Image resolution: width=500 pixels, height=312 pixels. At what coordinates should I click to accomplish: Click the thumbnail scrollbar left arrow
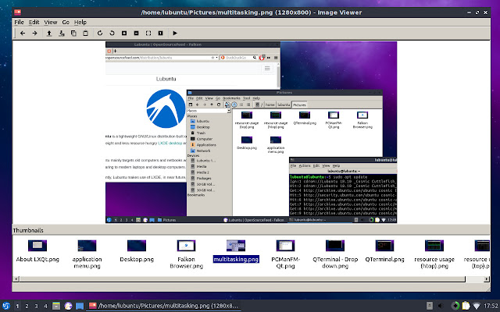coord(16,279)
